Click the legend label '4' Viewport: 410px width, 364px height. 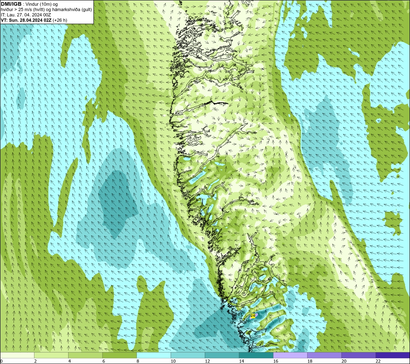[x=70, y=361]
